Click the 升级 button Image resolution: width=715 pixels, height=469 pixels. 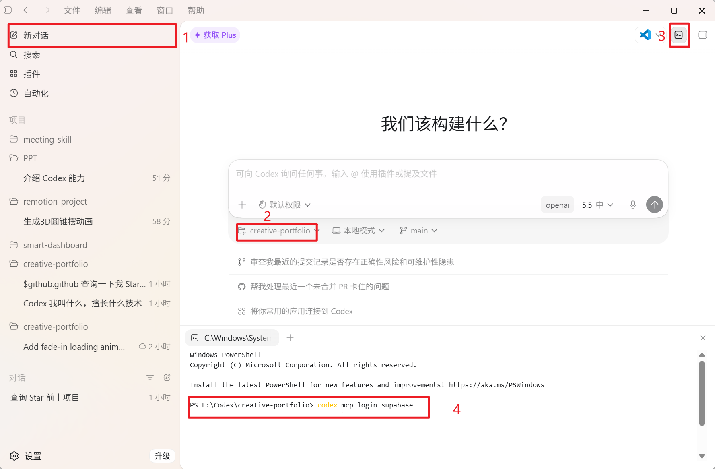click(x=162, y=456)
